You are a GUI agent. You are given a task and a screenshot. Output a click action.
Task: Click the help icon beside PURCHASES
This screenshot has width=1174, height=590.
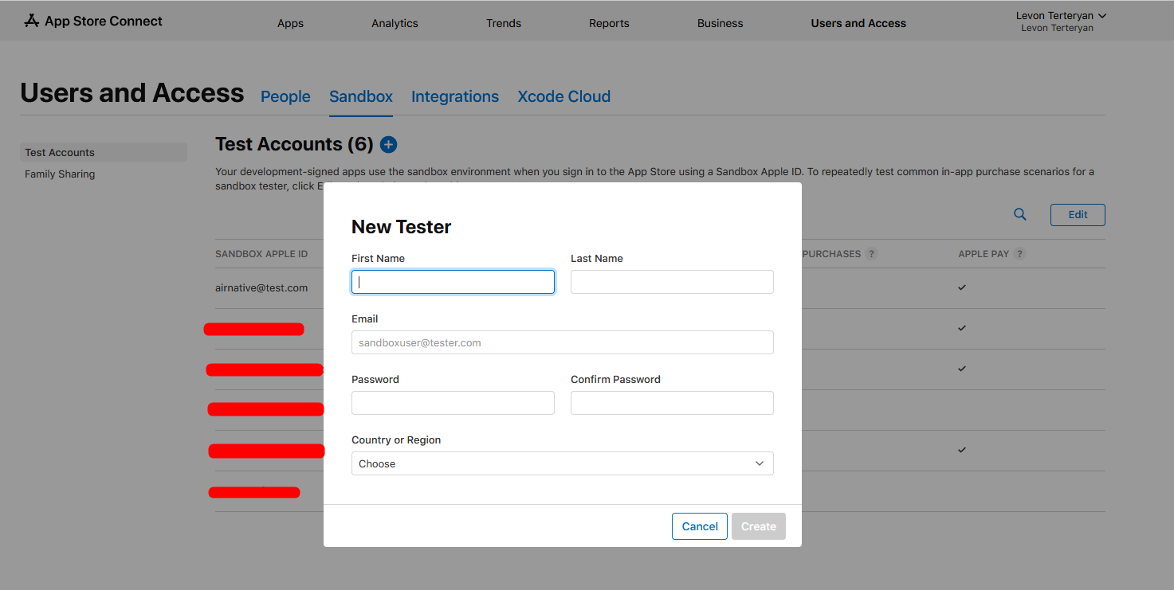pyautogui.click(x=872, y=254)
